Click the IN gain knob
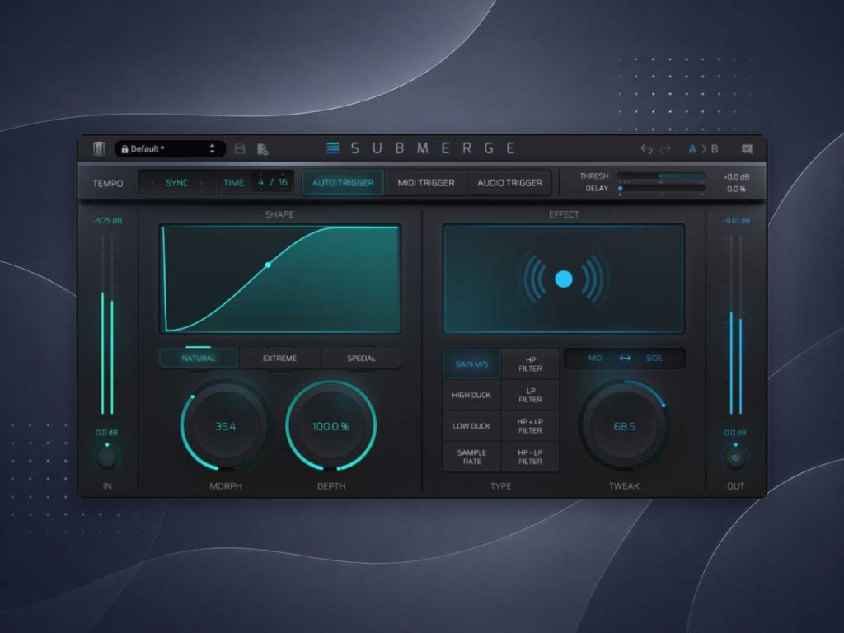Screen dimensions: 844x633 tap(107, 457)
